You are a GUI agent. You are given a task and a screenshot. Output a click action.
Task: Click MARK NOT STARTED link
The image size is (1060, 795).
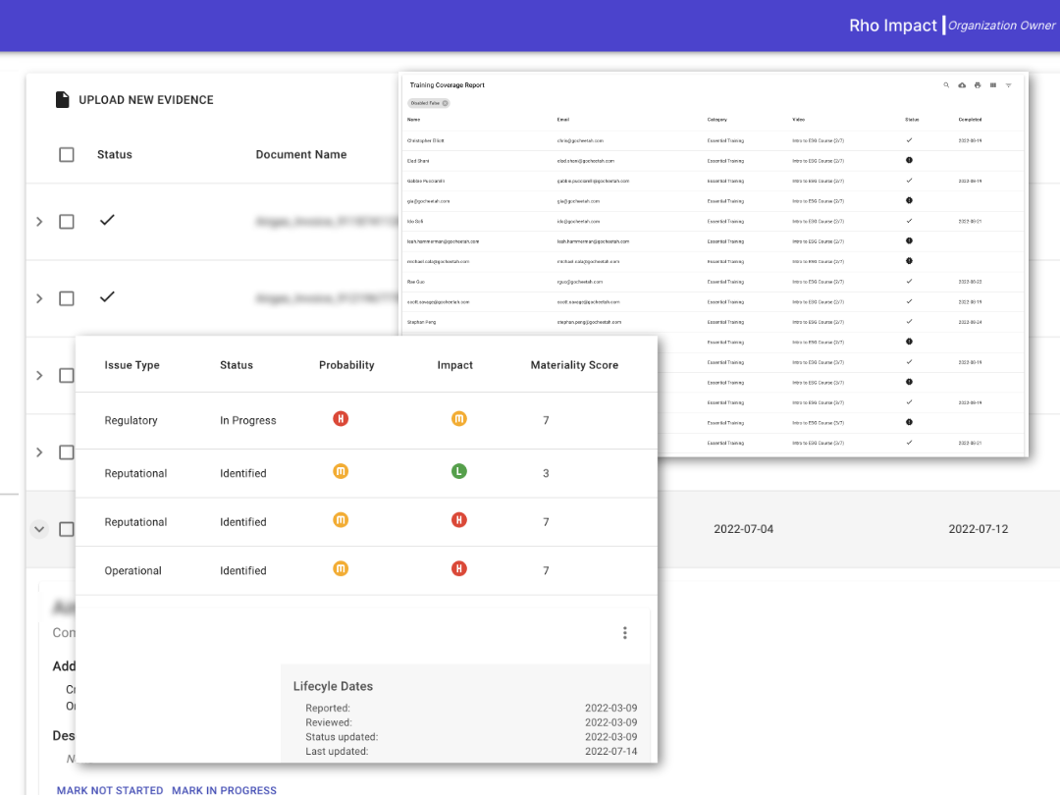(x=110, y=790)
